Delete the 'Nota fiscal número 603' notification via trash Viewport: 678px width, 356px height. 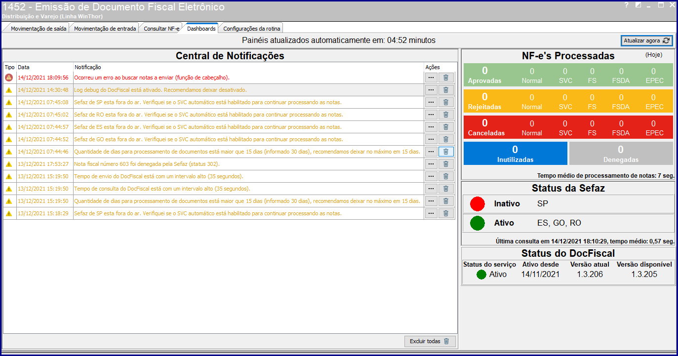446,164
